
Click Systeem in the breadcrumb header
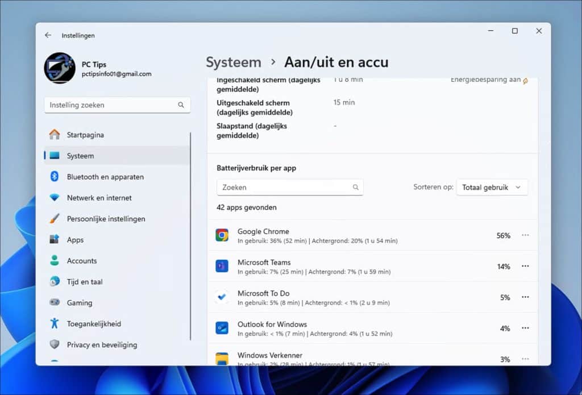[x=234, y=62]
